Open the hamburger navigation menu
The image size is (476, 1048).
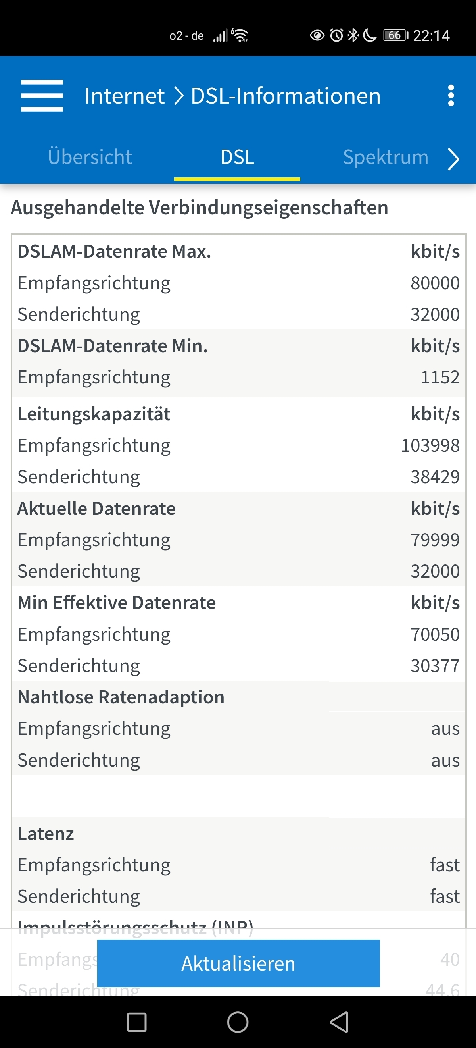click(42, 96)
